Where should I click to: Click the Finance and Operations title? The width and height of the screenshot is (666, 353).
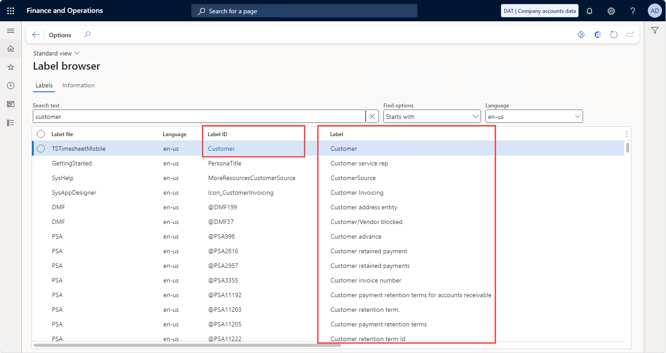coord(65,11)
